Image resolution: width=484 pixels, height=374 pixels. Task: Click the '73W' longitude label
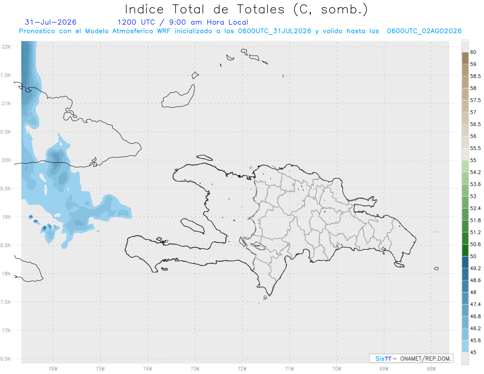(x=195, y=368)
